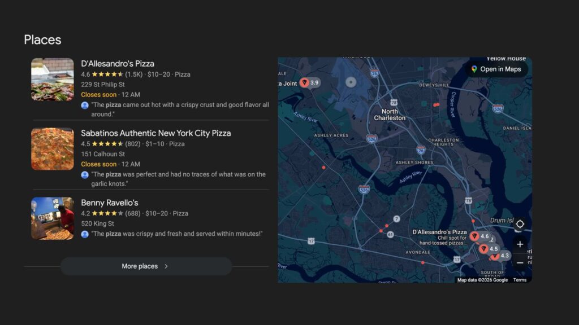Click the More places button
This screenshot has height=325, width=579.
click(146, 266)
